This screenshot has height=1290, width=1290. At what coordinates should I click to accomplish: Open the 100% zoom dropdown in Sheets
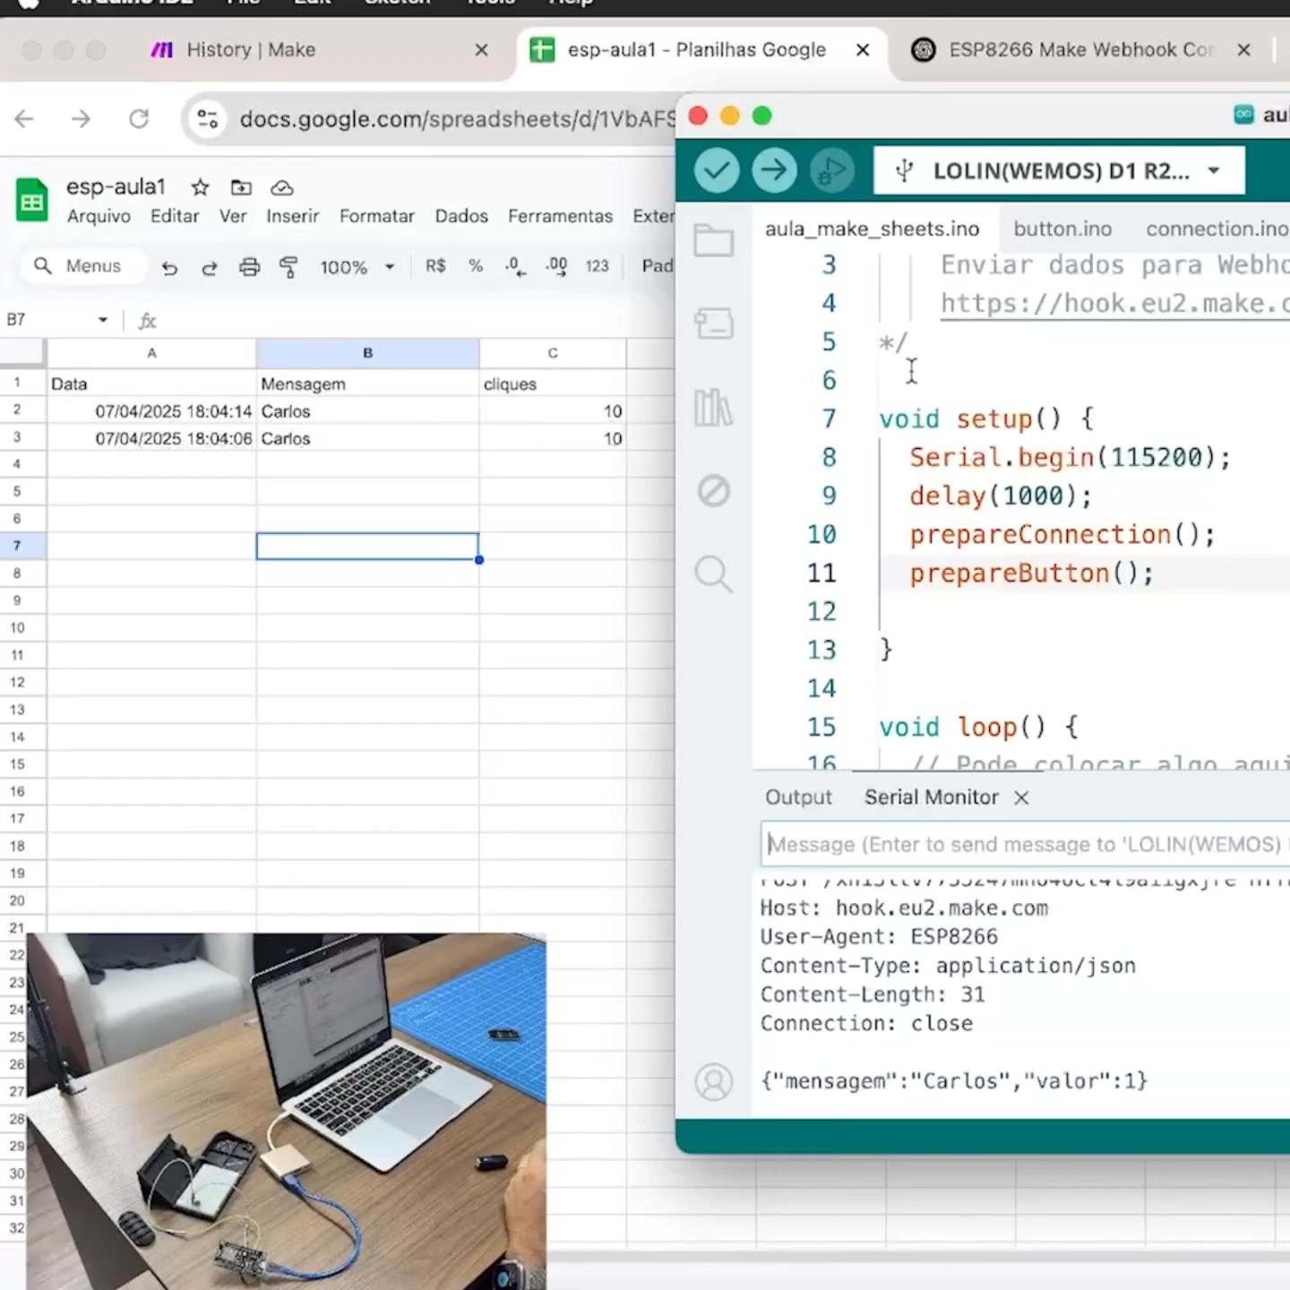click(357, 267)
